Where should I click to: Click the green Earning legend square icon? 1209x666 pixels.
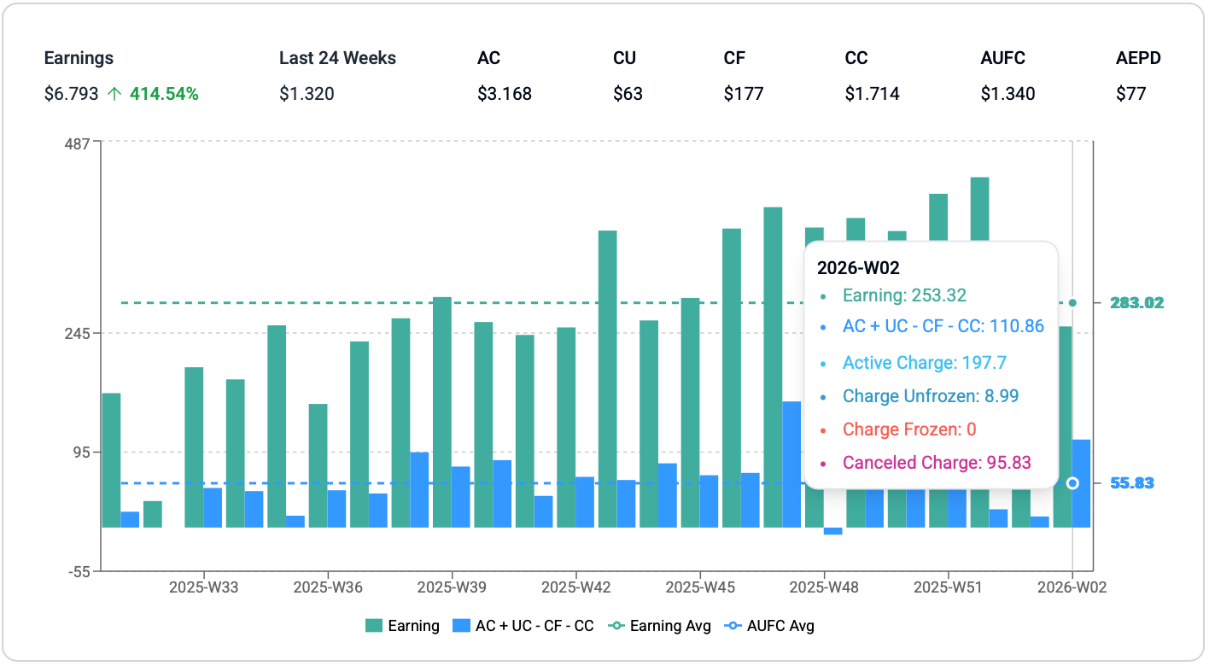(374, 626)
